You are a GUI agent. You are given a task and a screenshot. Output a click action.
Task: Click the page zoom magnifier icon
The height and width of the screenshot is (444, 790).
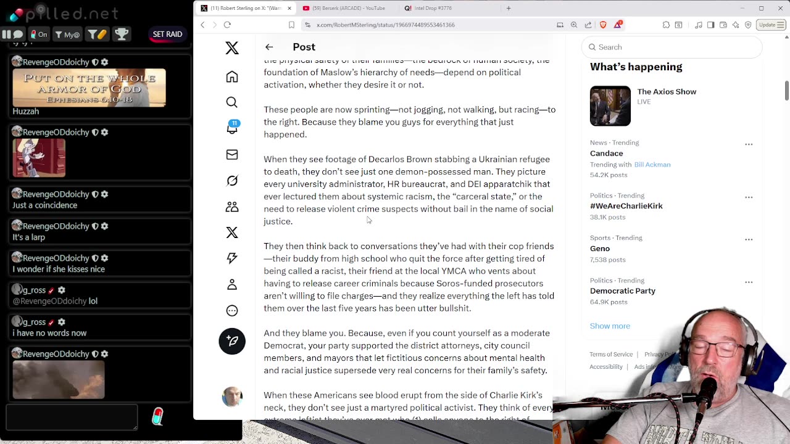tap(574, 25)
